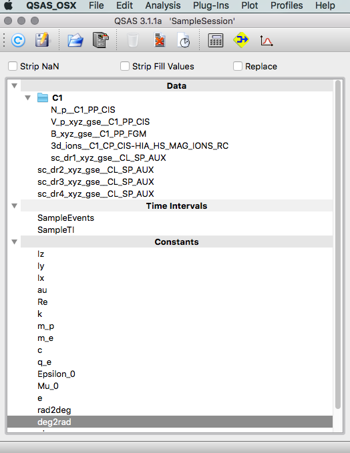Select the C1 folder icon
This screenshot has width=350, height=453.
tap(43, 97)
